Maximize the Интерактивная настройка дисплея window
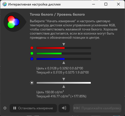 (106, 4)
